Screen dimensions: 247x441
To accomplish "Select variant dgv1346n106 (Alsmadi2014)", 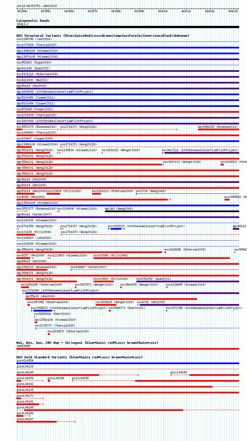I will (37, 51).
